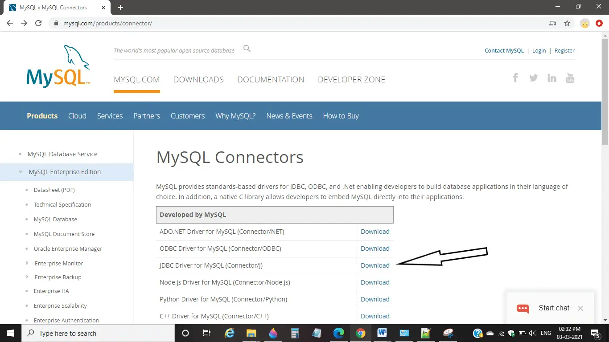609x342 pixels.
Task: Select Customers in blue navigation bar
Action: coord(188,116)
